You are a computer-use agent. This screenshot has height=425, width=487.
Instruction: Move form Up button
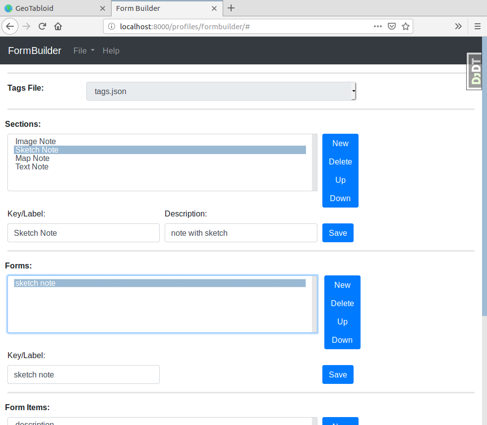[342, 321]
